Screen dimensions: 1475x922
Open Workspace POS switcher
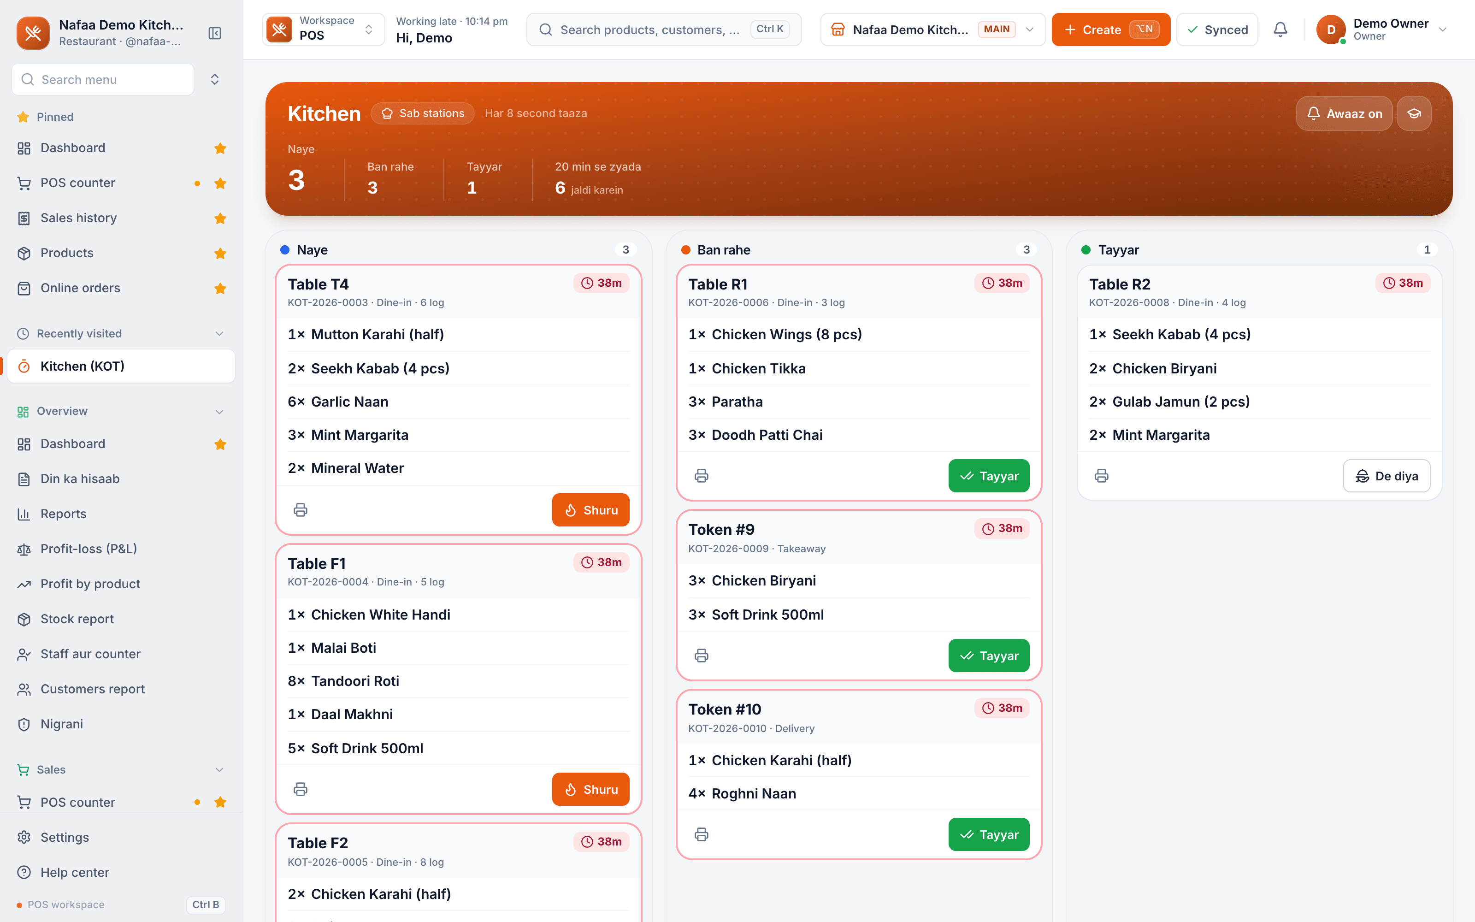click(x=323, y=29)
